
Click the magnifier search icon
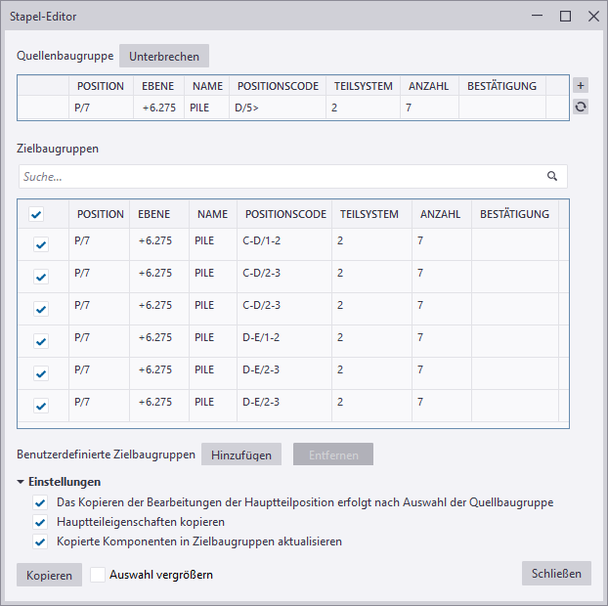552,177
